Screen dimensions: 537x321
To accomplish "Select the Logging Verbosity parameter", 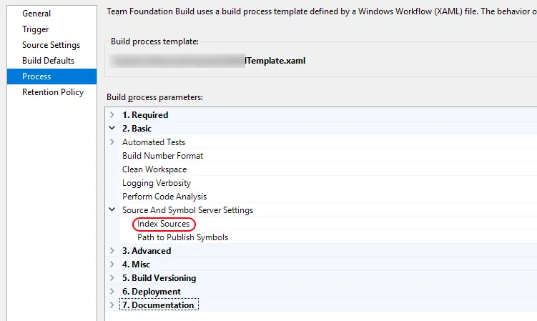I will (x=157, y=183).
